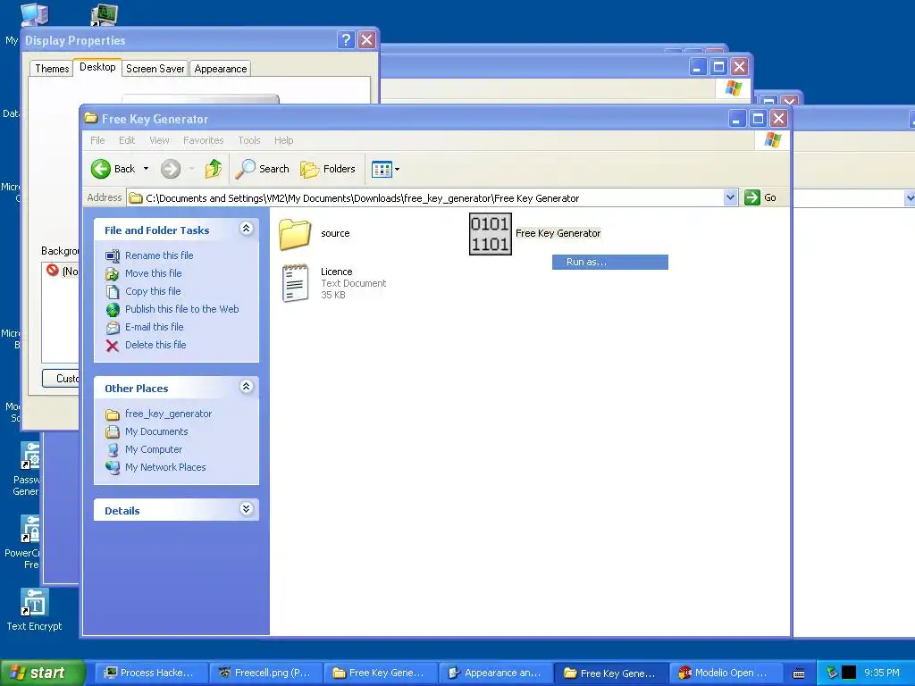
Task: Click the 9:35 PM clock
Action: click(x=882, y=673)
